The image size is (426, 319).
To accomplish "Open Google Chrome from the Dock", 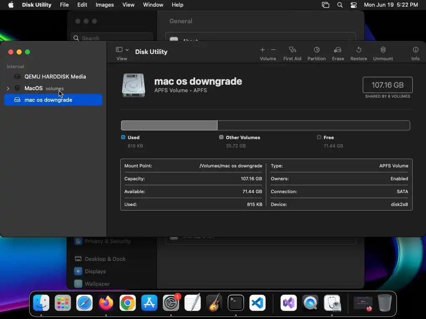I will click(x=127, y=303).
